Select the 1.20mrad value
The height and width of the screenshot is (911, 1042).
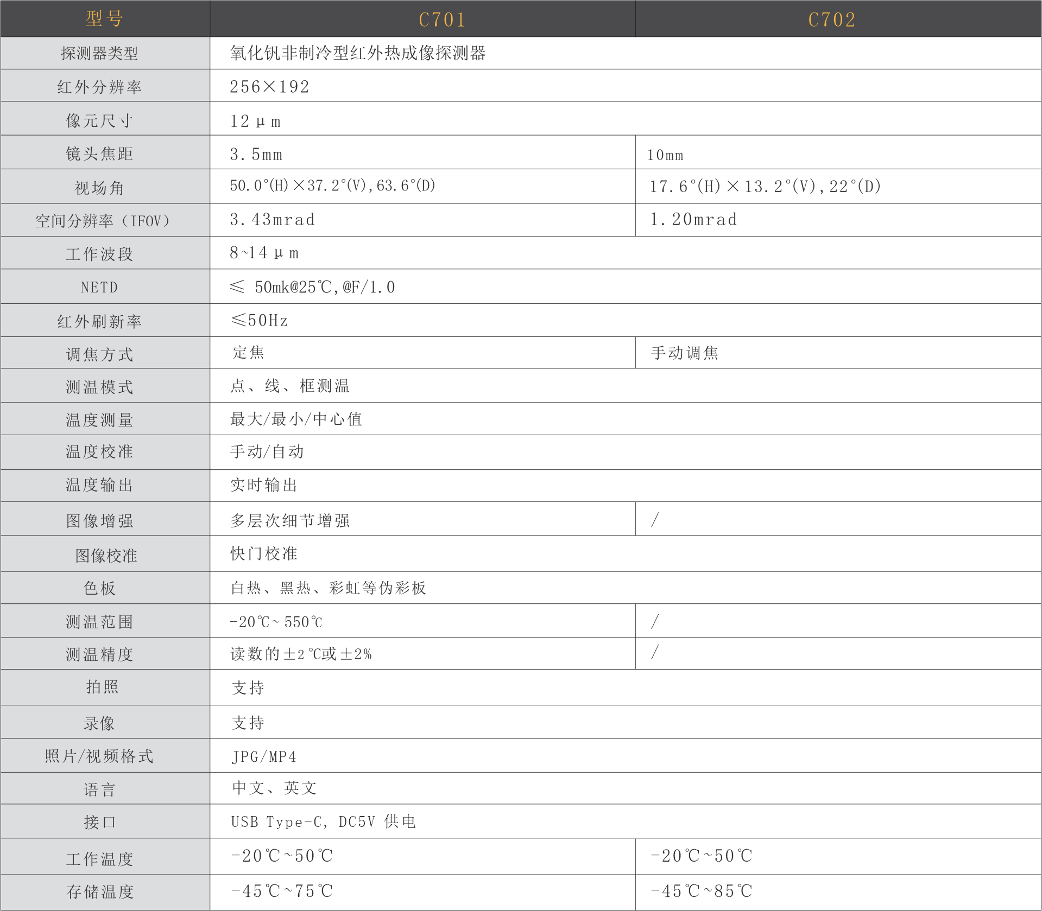(693, 219)
